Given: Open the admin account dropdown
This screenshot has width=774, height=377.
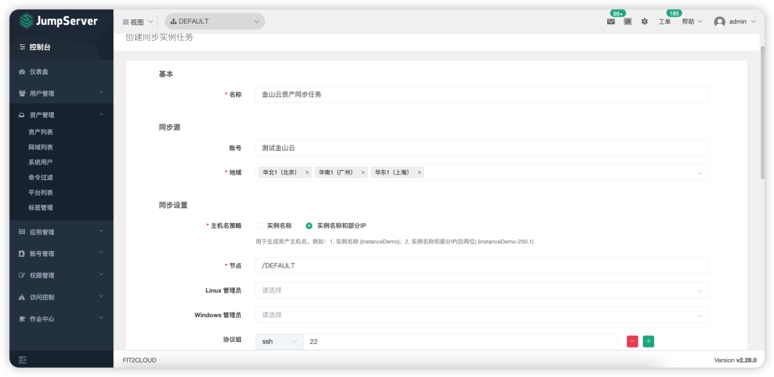Looking at the screenshot, I should [735, 21].
